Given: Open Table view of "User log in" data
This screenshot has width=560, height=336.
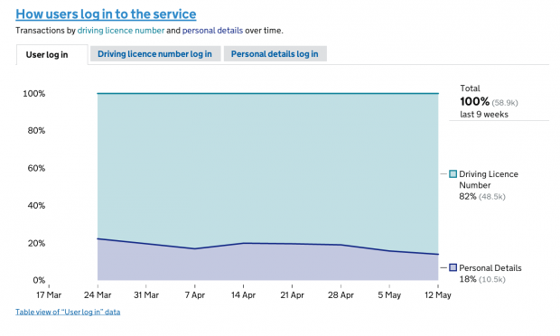Looking at the screenshot, I should coord(68,312).
